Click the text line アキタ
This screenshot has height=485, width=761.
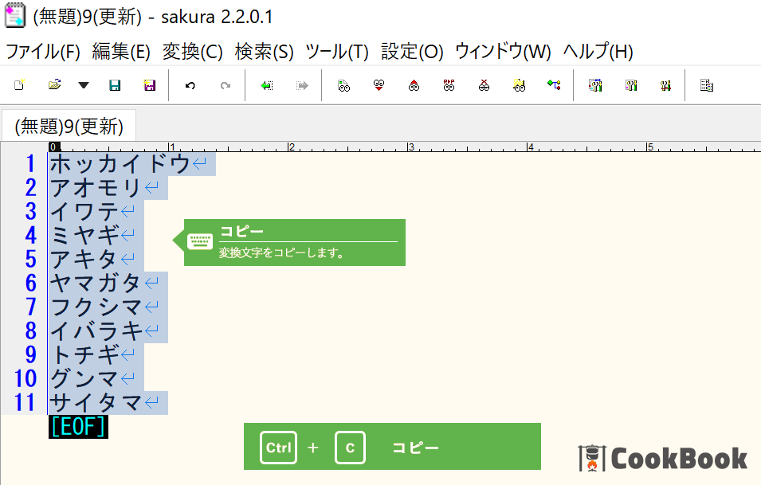pos(84,259)
